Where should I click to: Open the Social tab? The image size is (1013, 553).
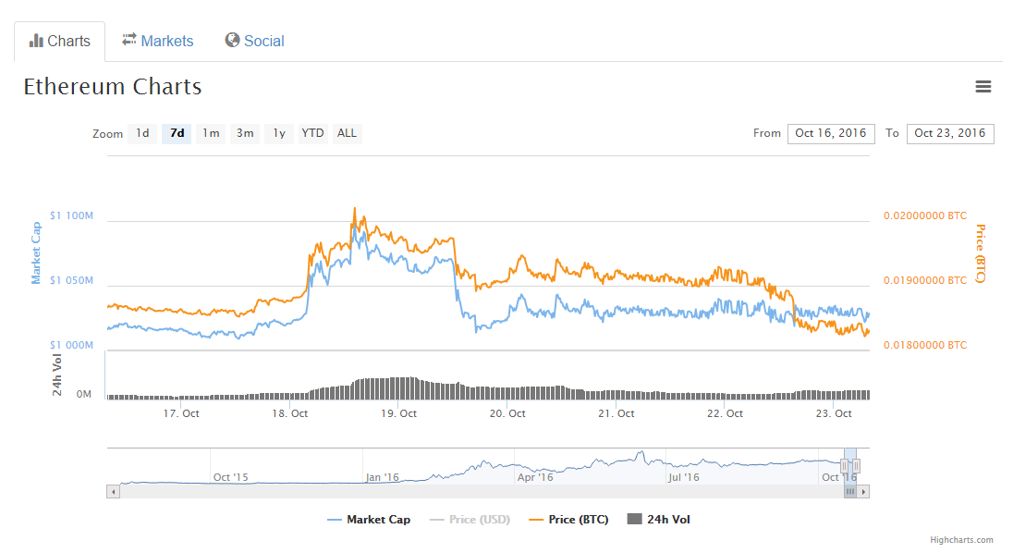pos(254,41)
